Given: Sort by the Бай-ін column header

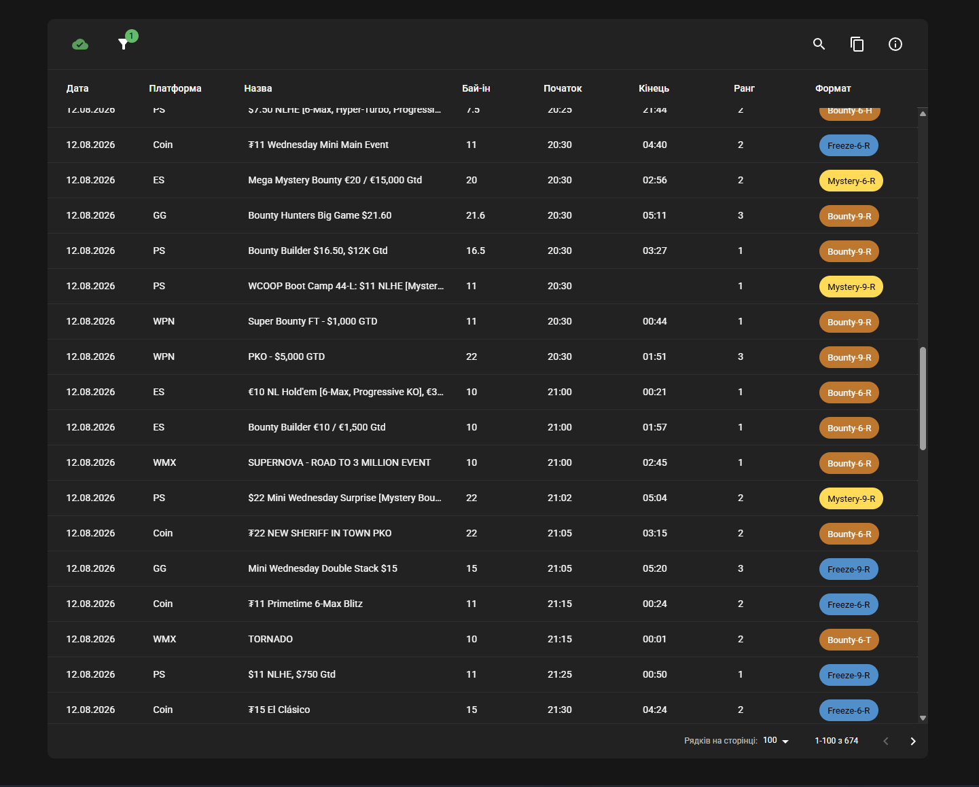Looking at the screenshot, I should pos(476,88).
